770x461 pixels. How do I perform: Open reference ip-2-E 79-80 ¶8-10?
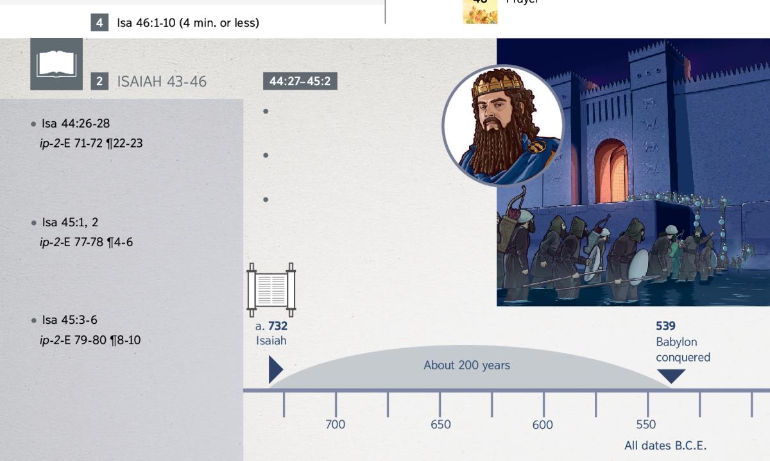point(90,340)
